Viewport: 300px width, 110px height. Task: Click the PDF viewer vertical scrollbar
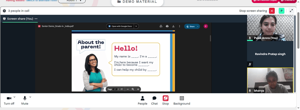(x=211, y=38)
